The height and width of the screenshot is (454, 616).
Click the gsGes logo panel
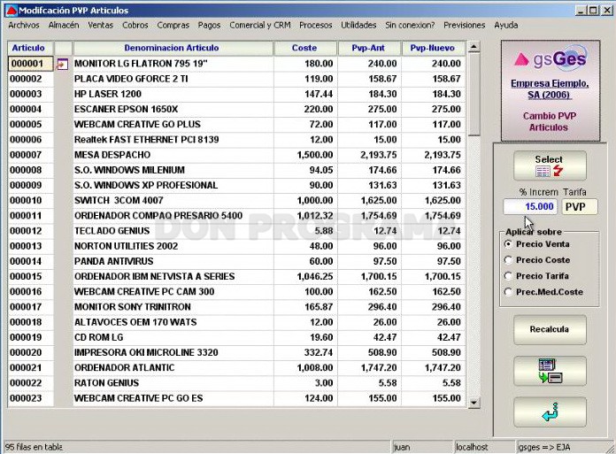[x=550, y=91]
